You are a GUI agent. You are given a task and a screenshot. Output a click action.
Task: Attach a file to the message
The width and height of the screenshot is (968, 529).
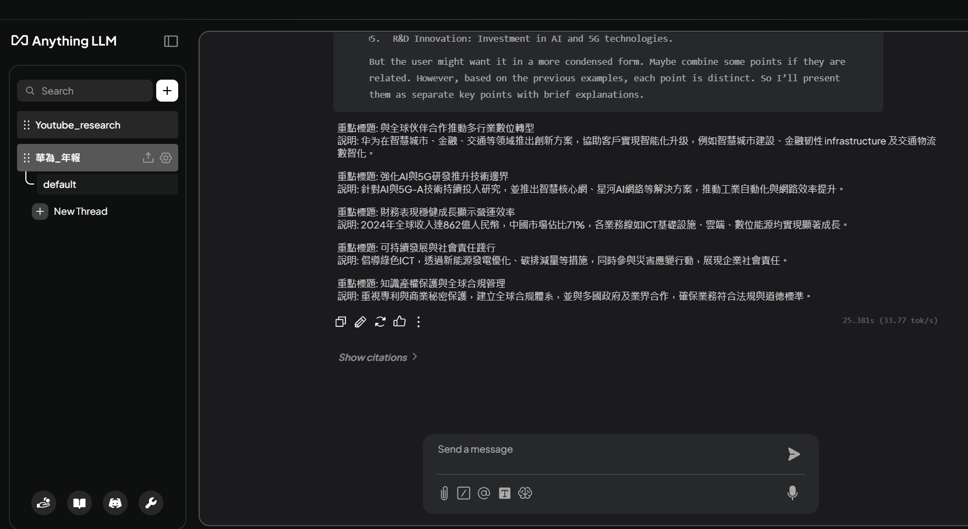tap(444, 493)
